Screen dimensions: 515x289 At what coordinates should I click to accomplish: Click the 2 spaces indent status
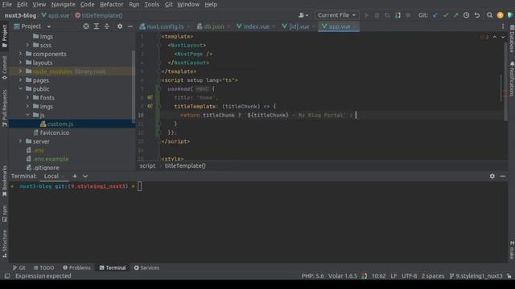click(433, 276)
